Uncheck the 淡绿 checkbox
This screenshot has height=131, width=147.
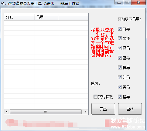pos(120,39)
